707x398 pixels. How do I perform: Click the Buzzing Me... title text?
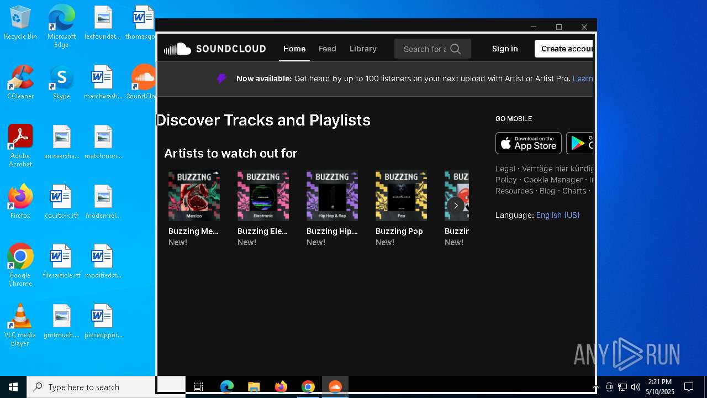[x=194, y=231]
